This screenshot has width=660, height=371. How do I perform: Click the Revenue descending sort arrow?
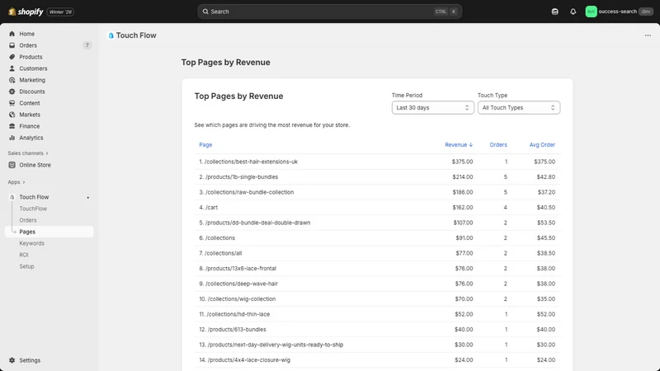point(471,145)
